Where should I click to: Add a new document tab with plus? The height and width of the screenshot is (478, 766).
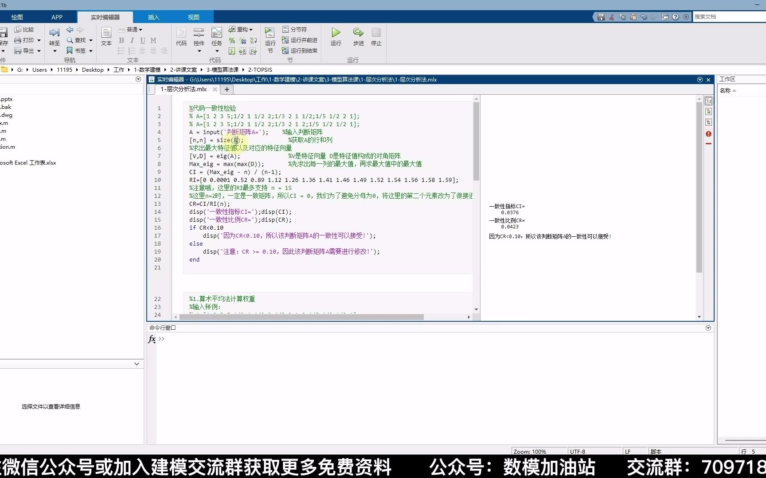(227, 89)
